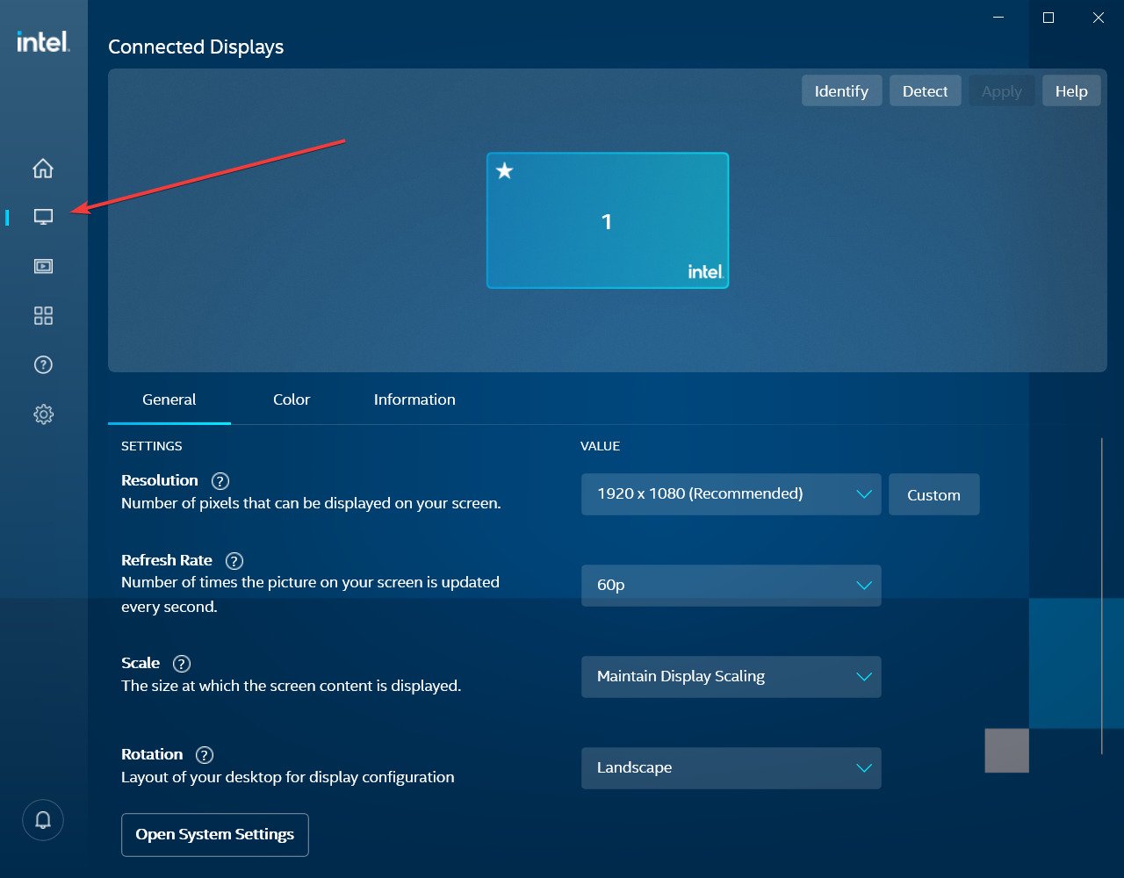Viewport: 1124px width, 878px height.
Task: Open the Landscape rotation dropdown
Action: 731,768
